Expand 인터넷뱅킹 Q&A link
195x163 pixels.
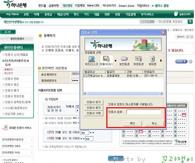click(x=17, y=146)
